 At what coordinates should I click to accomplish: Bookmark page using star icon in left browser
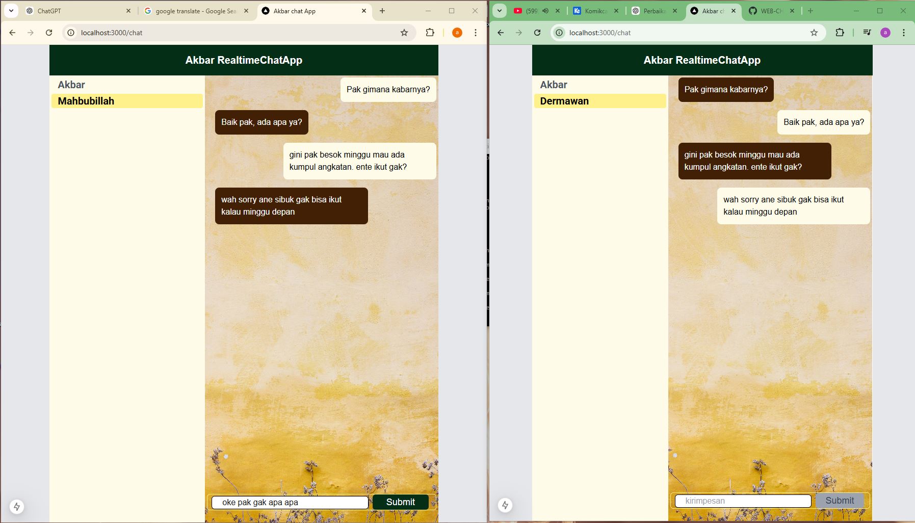tap(404, 33)
